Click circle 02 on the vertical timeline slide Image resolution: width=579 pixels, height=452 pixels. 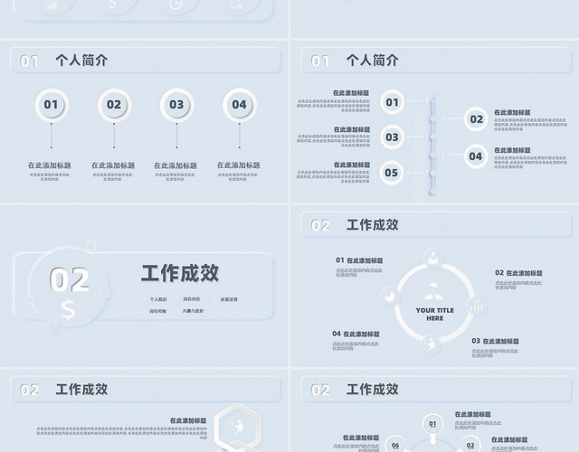(476, 119)
